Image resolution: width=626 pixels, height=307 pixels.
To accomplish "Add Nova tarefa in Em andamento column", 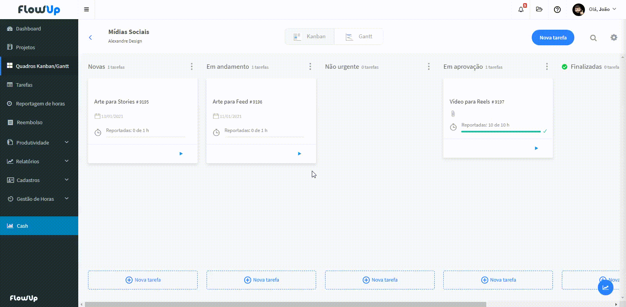I will 261,280.
